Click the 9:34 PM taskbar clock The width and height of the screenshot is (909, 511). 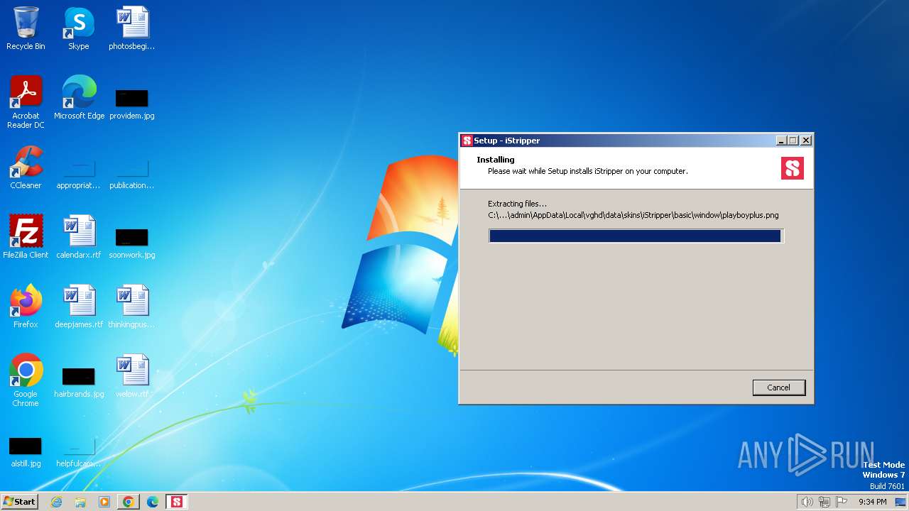point(872,502)
